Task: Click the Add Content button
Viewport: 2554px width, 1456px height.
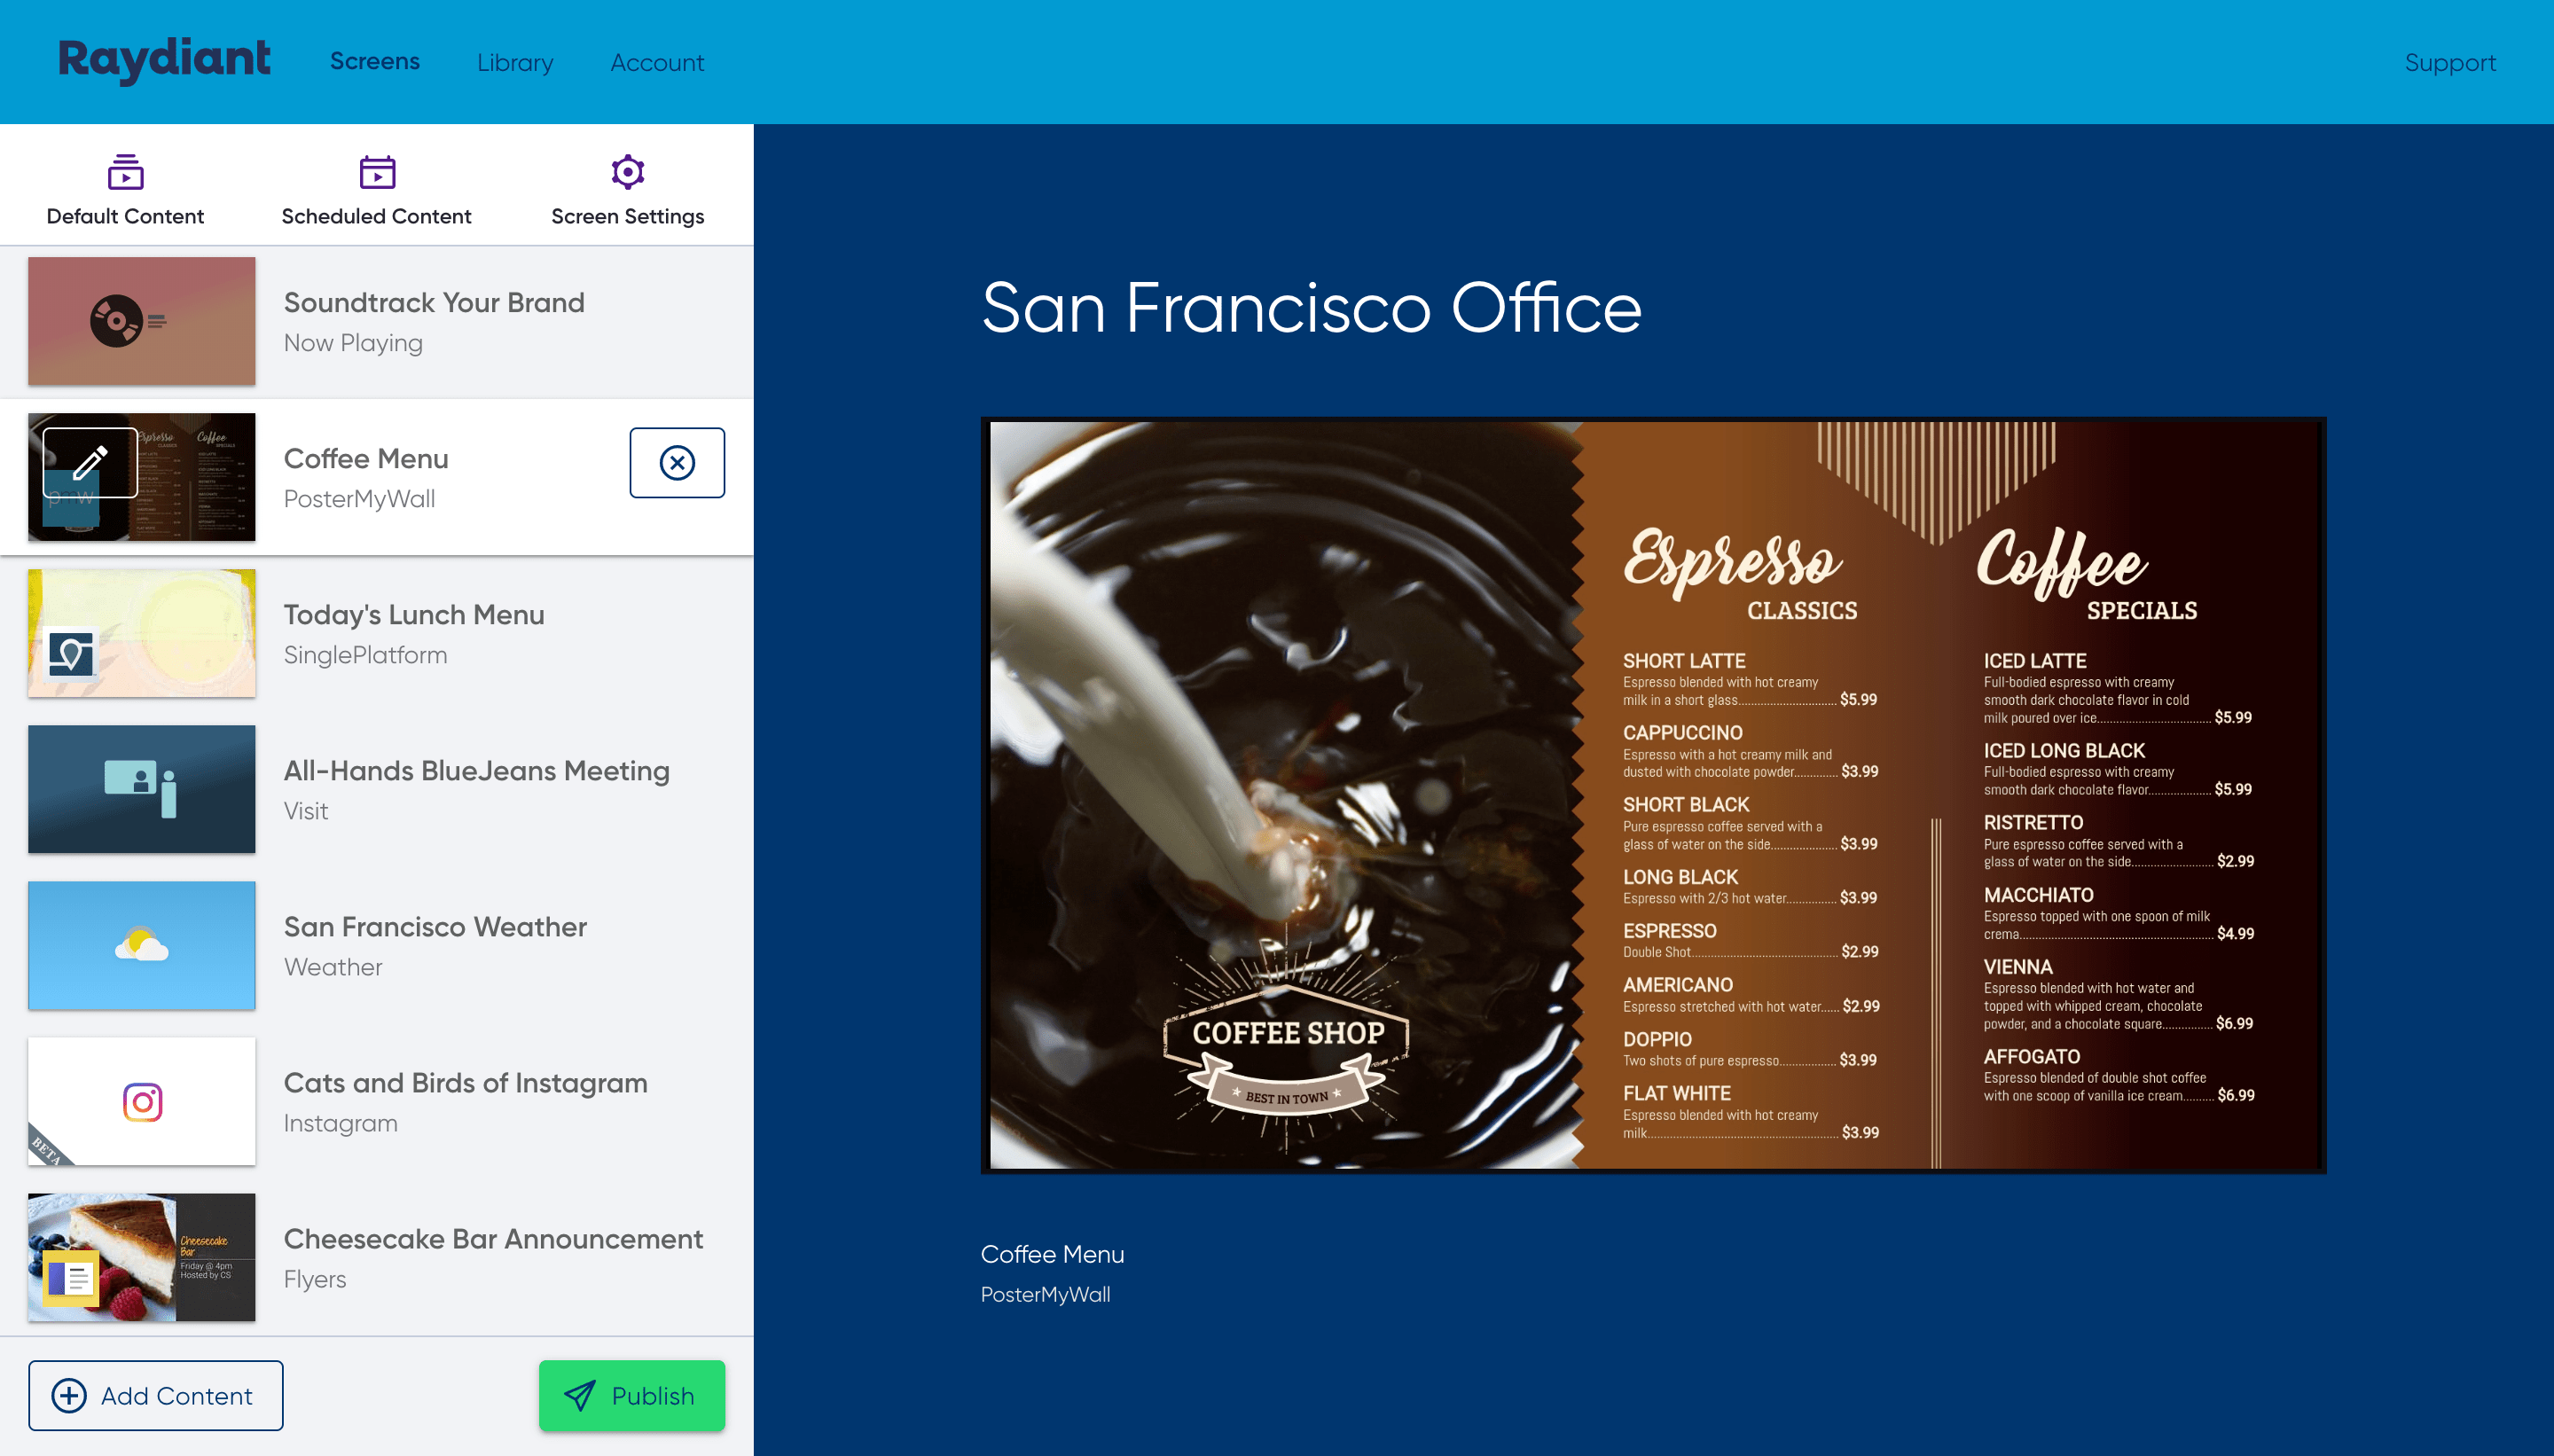Action: pos(155,1395)
